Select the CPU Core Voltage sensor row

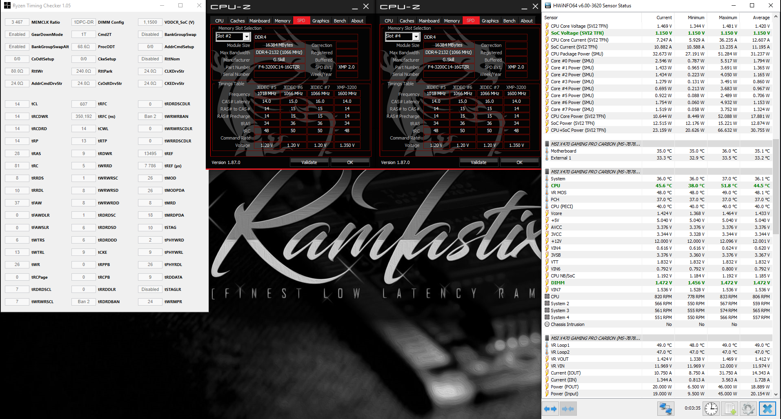click(x=658, y=26)
